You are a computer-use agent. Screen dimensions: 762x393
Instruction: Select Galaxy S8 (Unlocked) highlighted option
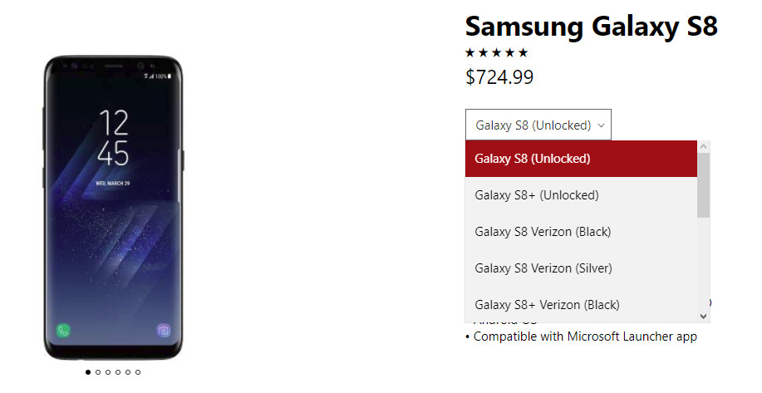[x=581, y=159]
